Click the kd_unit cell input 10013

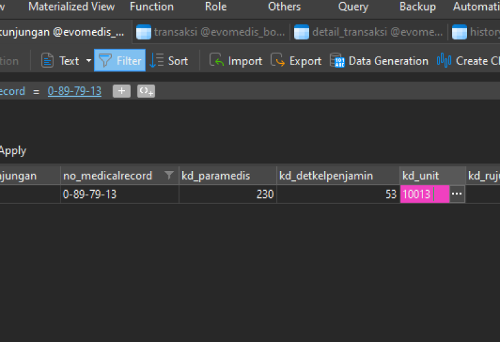click(424, 194)
